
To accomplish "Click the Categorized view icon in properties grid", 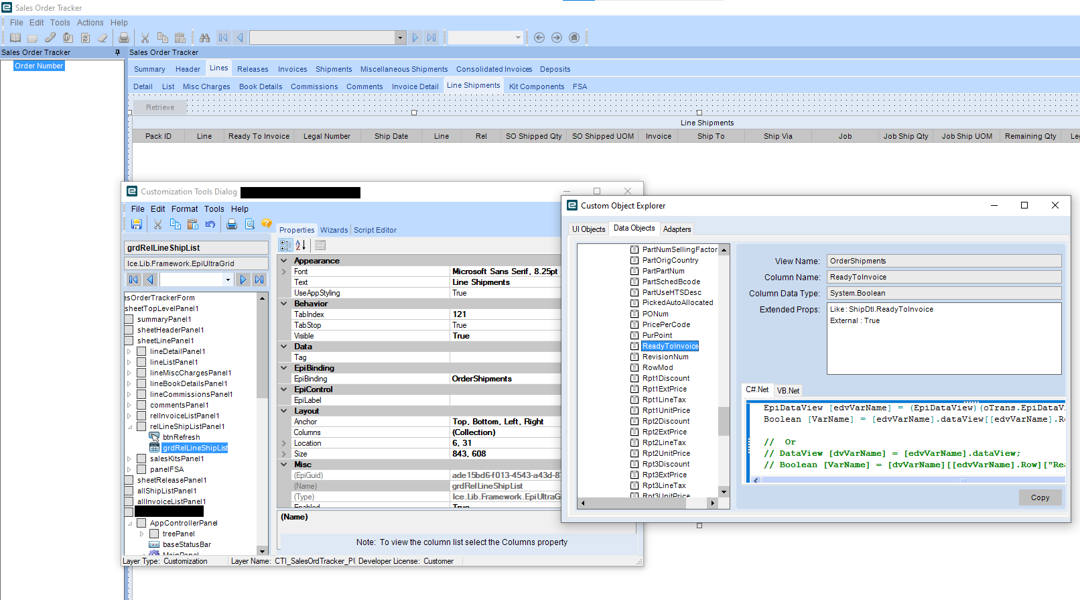I will tap(285, 245).
